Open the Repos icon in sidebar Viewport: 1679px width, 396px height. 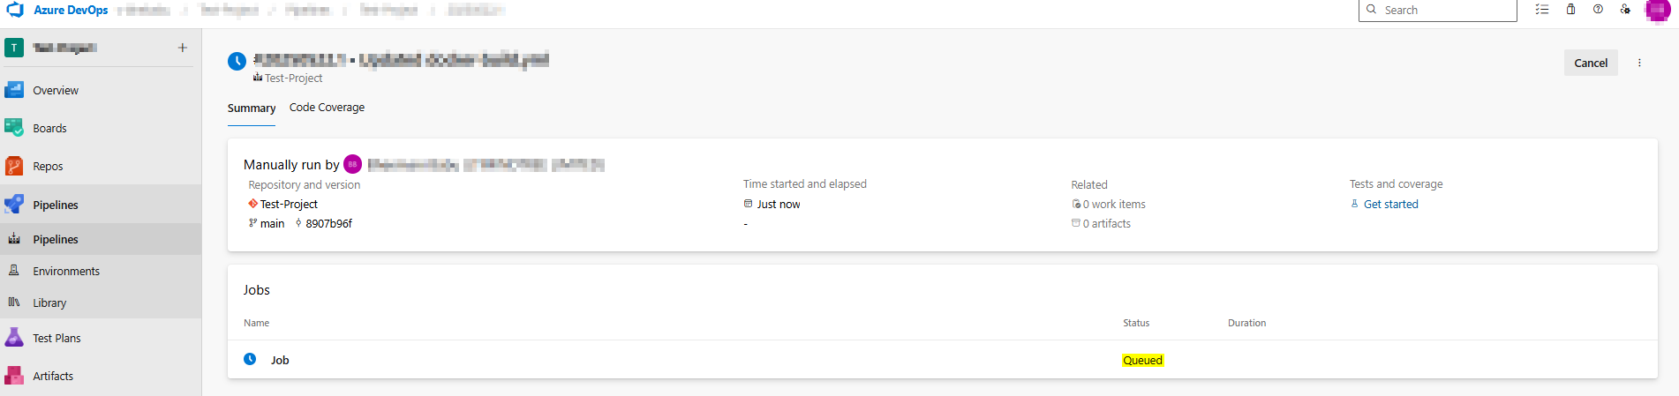coord(14,166)
